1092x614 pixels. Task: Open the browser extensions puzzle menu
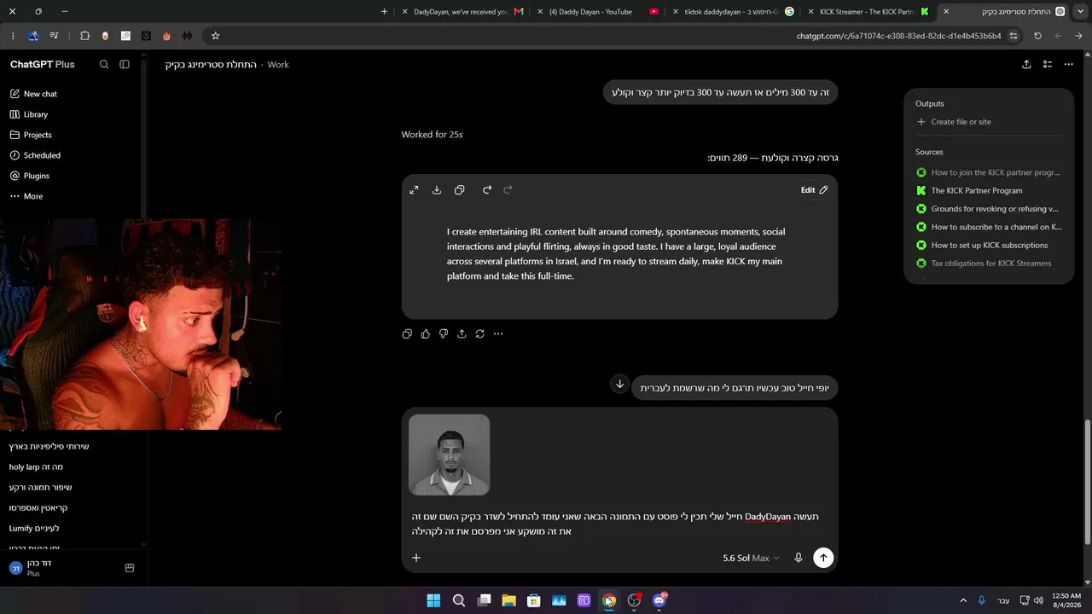(84, 36)
